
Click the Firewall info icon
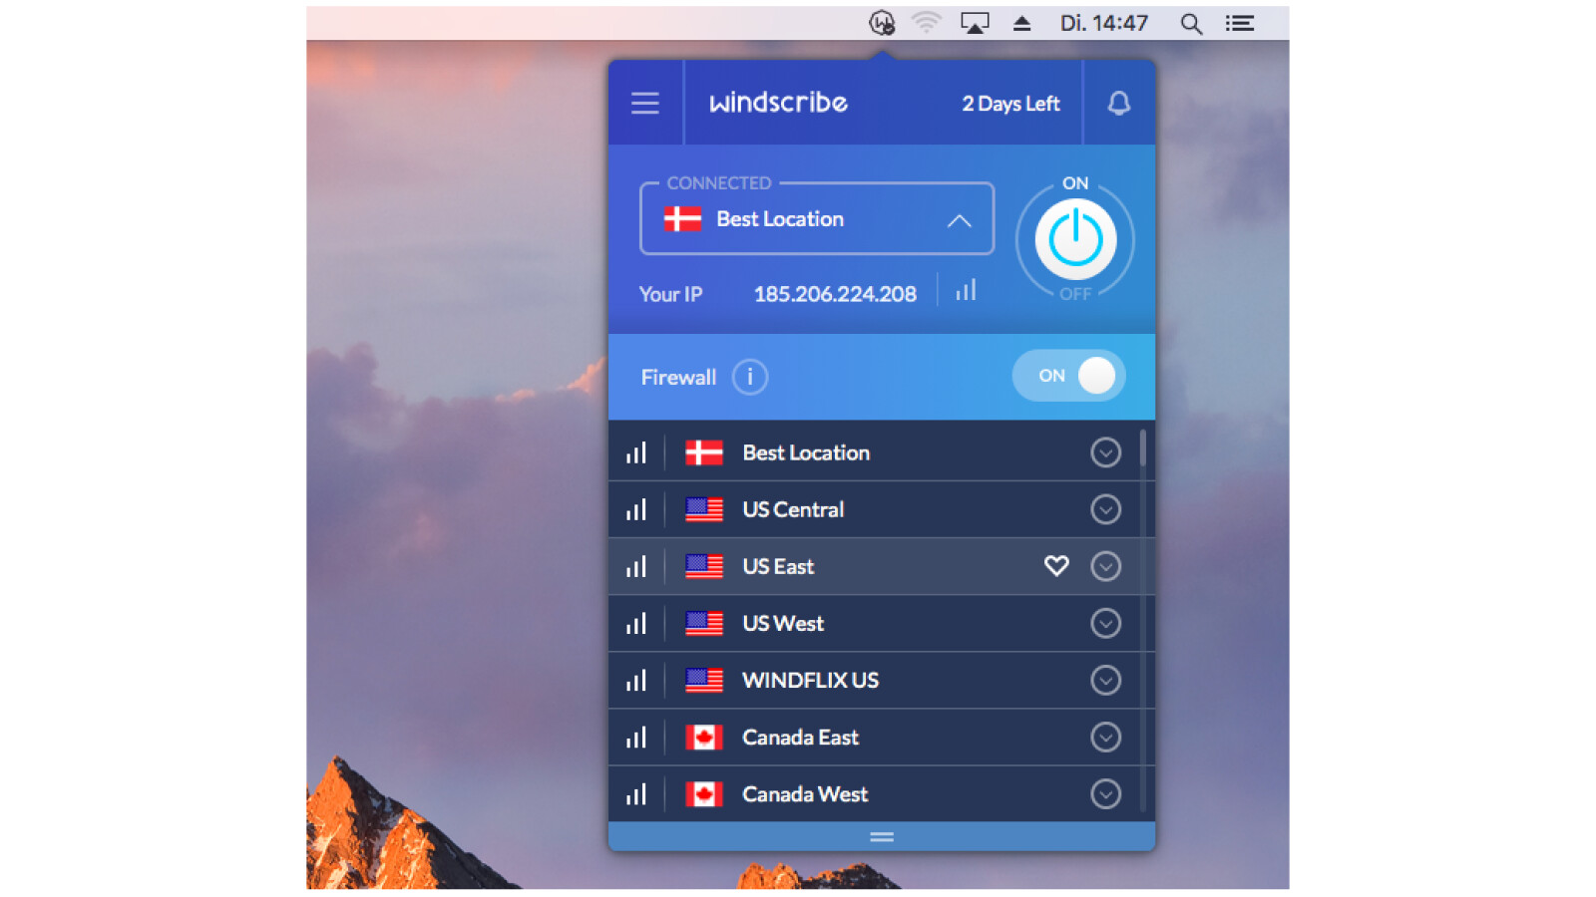(749, 377)
